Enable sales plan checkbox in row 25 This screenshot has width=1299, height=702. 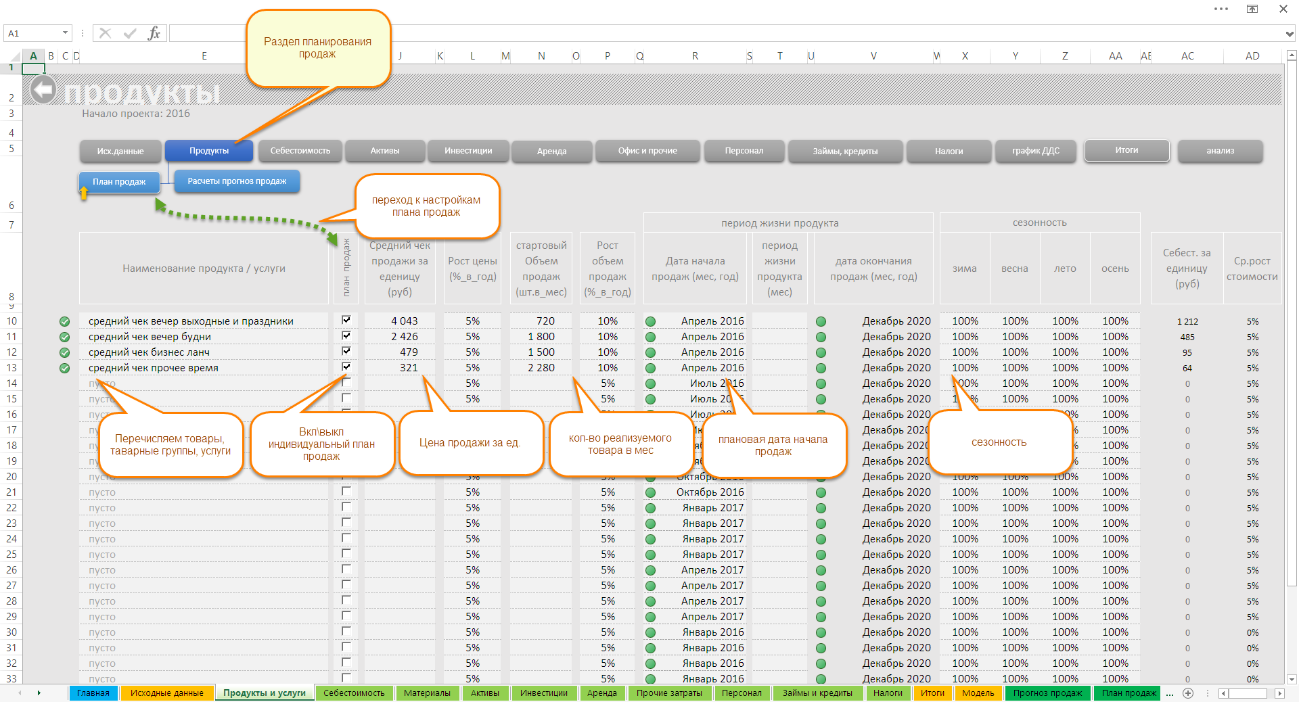pos(346,553)
